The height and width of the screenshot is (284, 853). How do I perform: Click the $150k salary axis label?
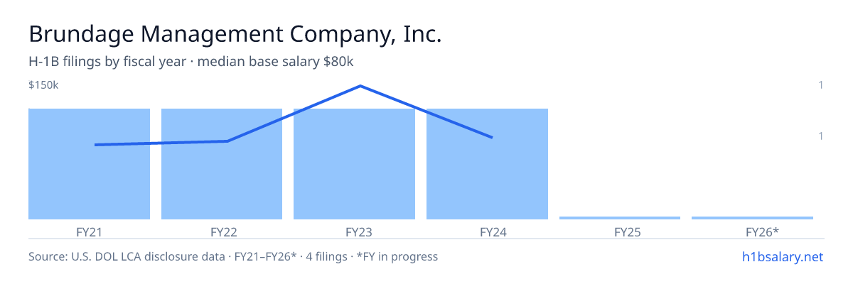pos(43,85)
